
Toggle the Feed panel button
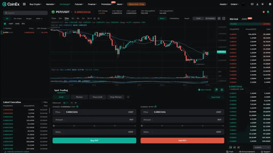(x=198, y=18)
